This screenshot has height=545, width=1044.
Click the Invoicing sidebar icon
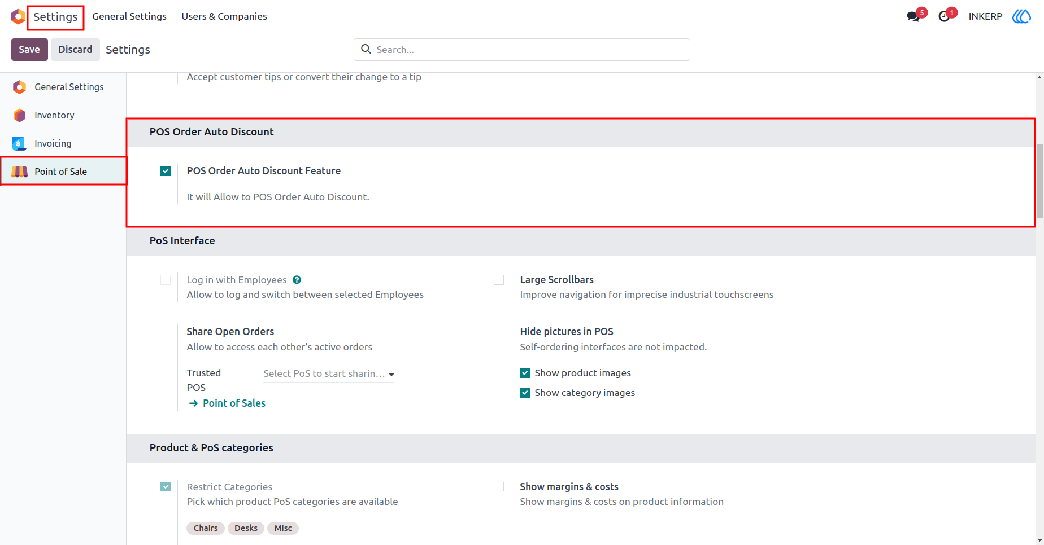(20, 143)
